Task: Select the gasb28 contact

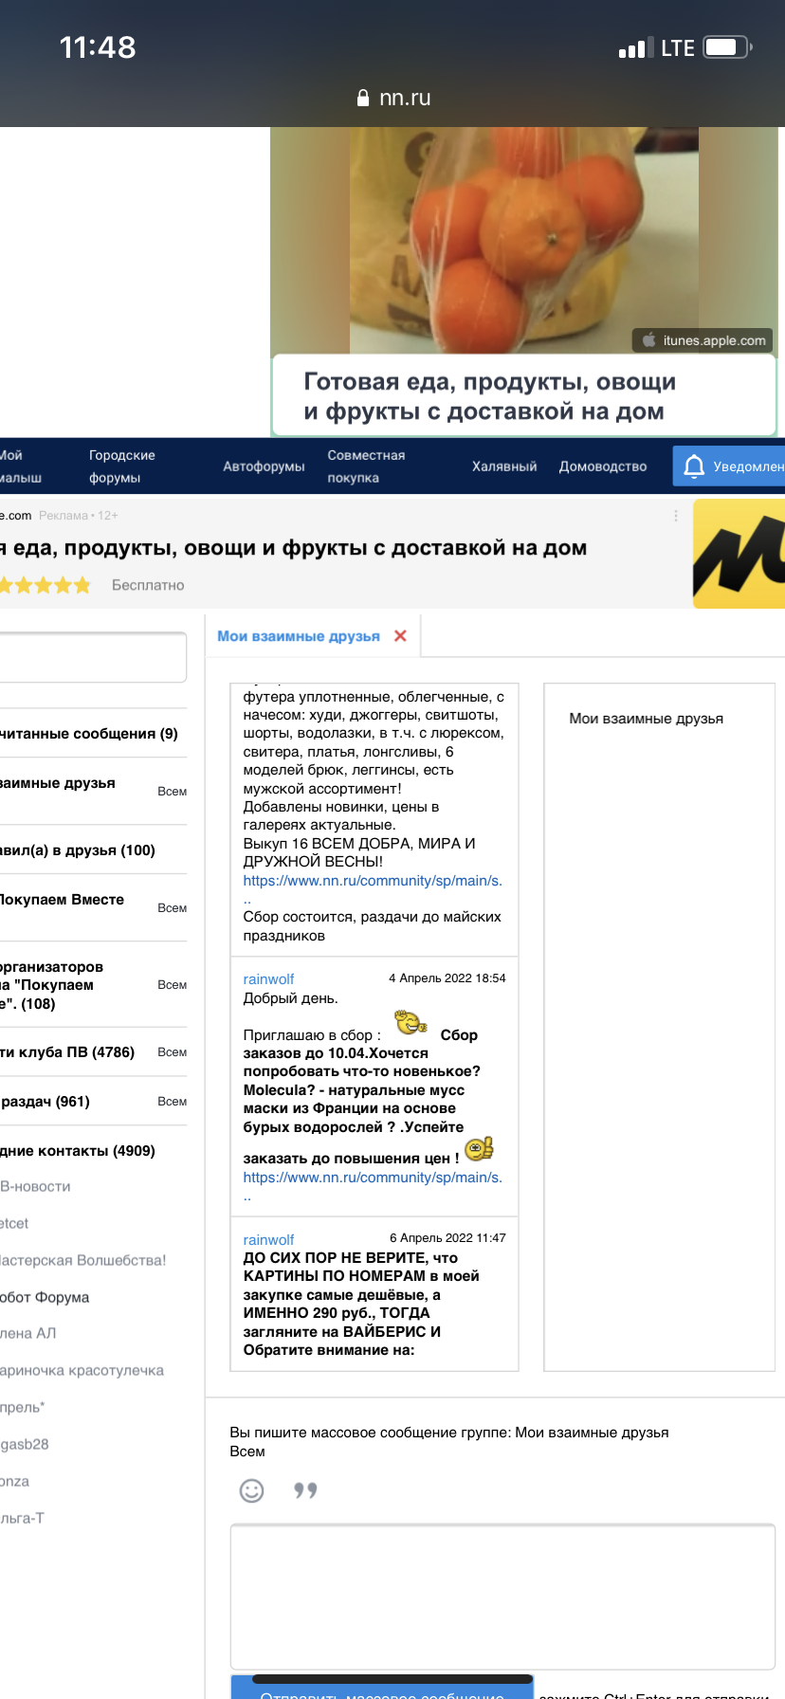Action: [25, 1444]
